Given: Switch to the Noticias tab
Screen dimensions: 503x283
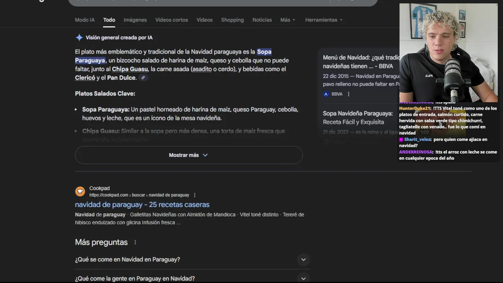Looking at the screenshot, I should [262, 20].
